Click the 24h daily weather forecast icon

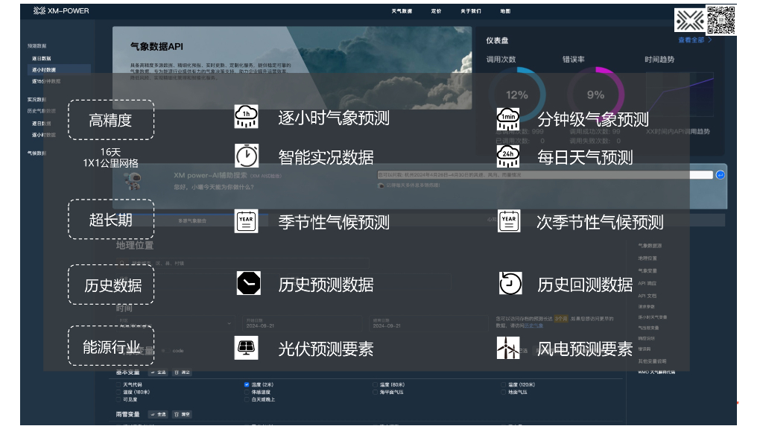pyautogui.click(x=509, y=157)
